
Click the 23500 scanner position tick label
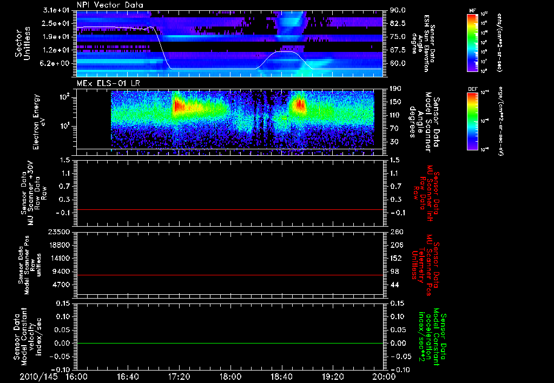(58, 232)
